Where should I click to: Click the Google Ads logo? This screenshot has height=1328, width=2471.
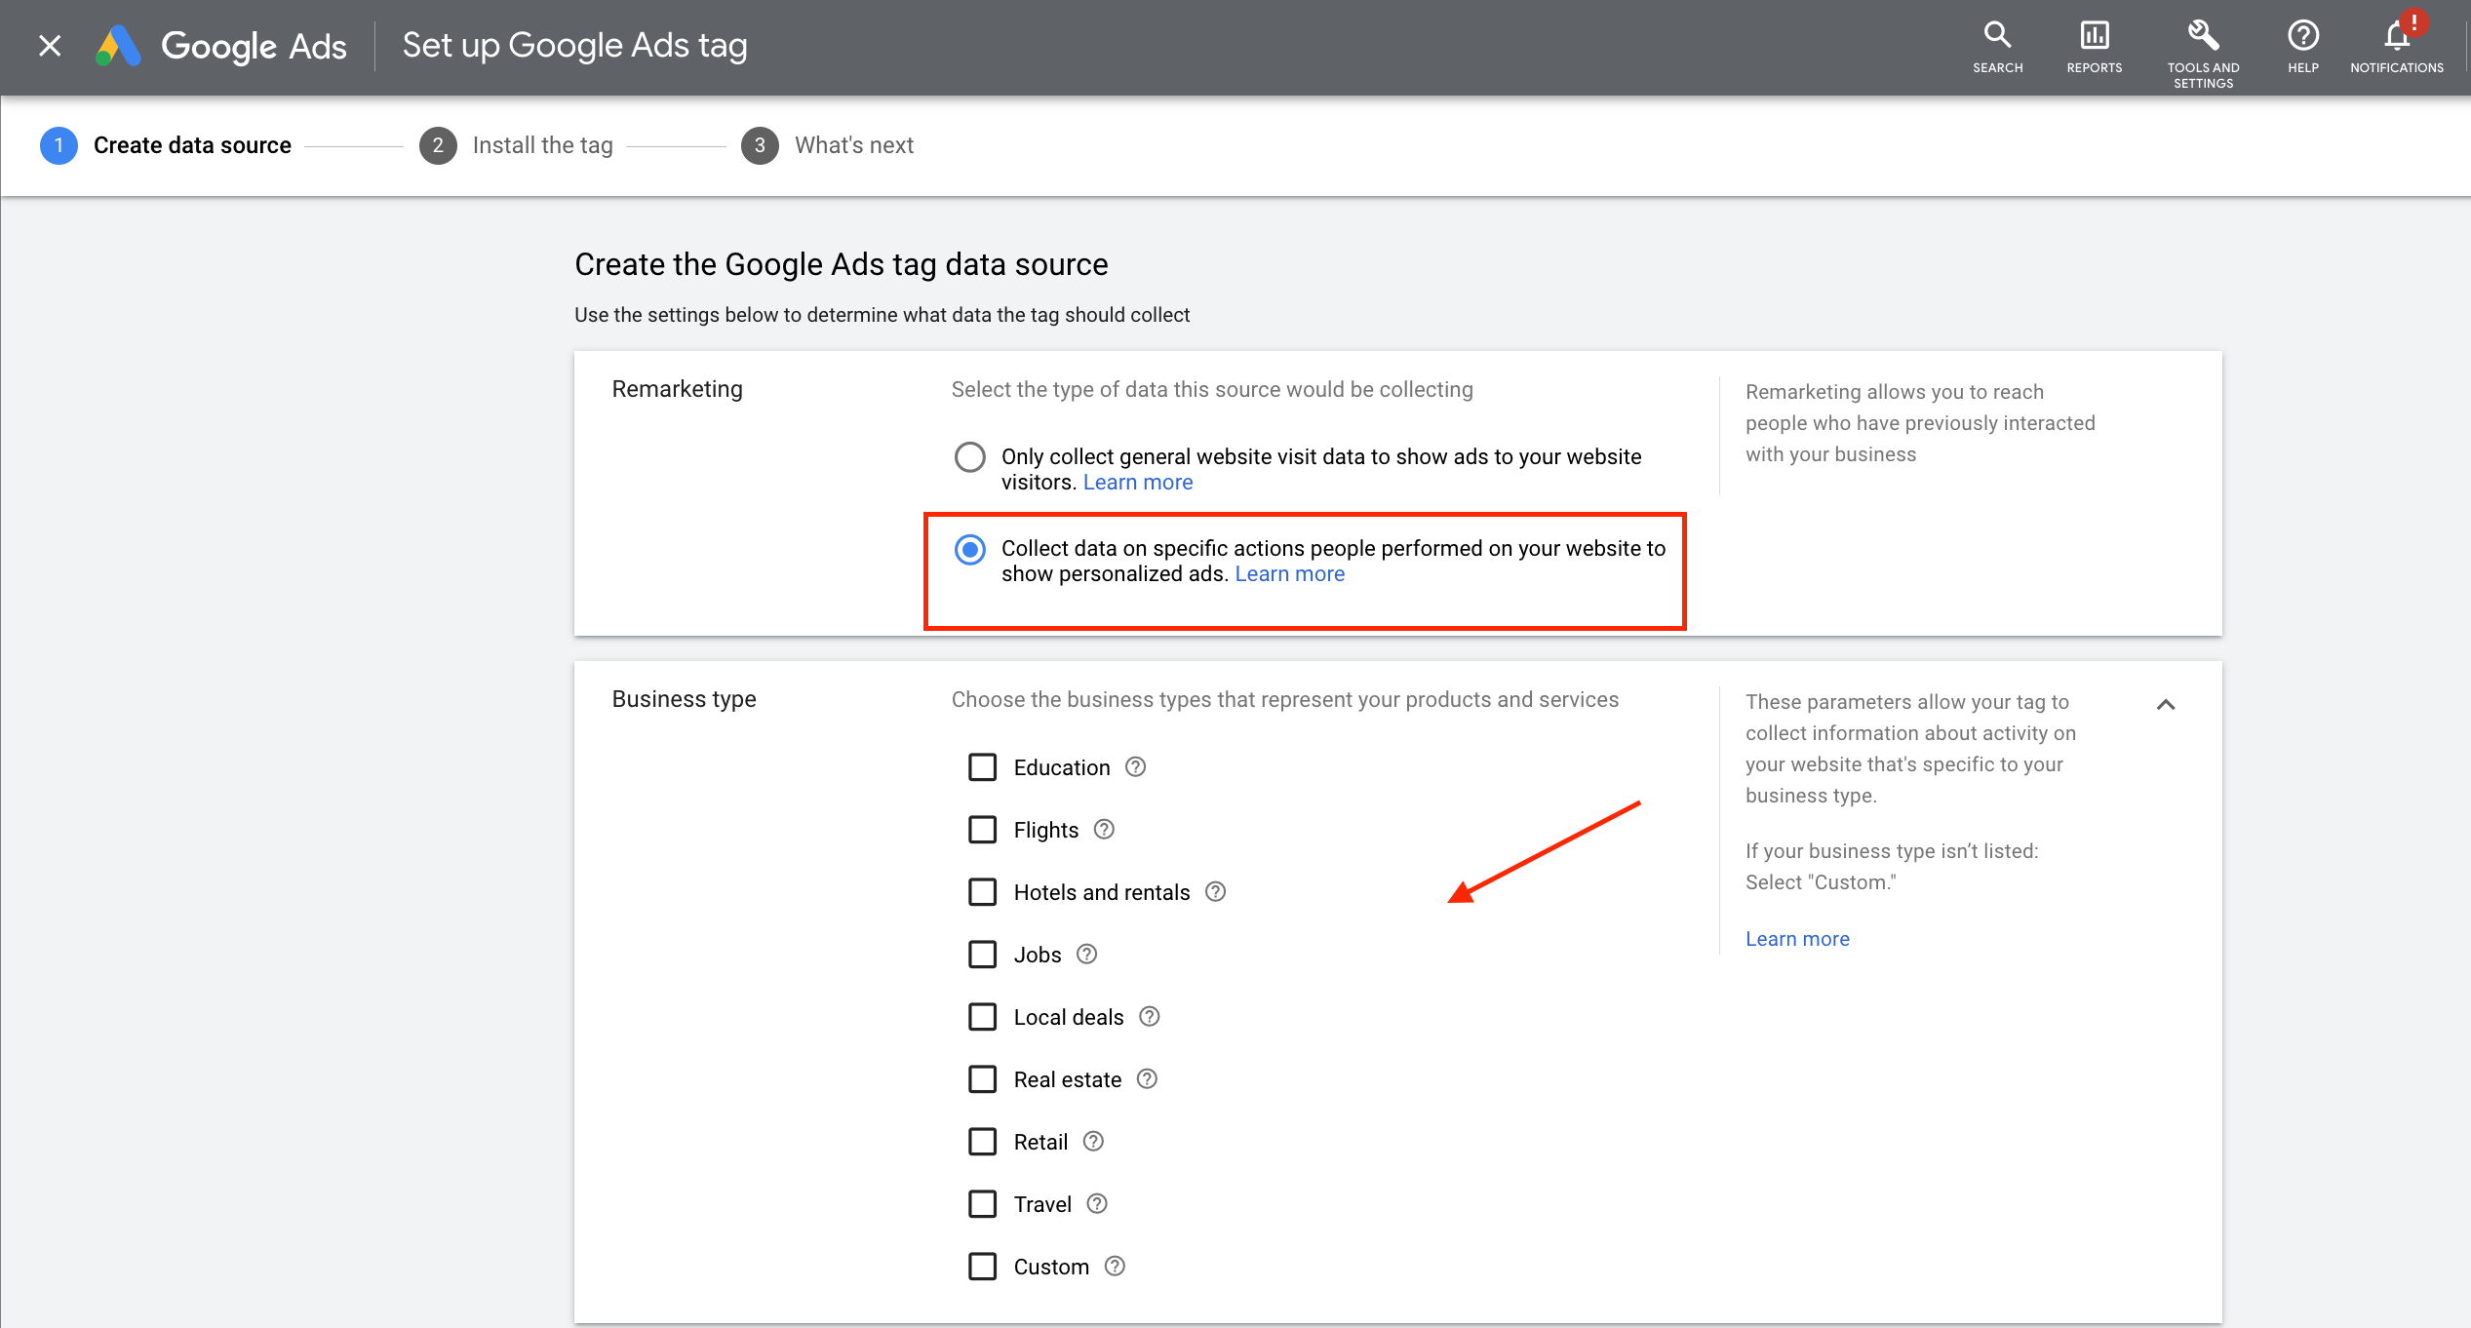click(222, 46)
